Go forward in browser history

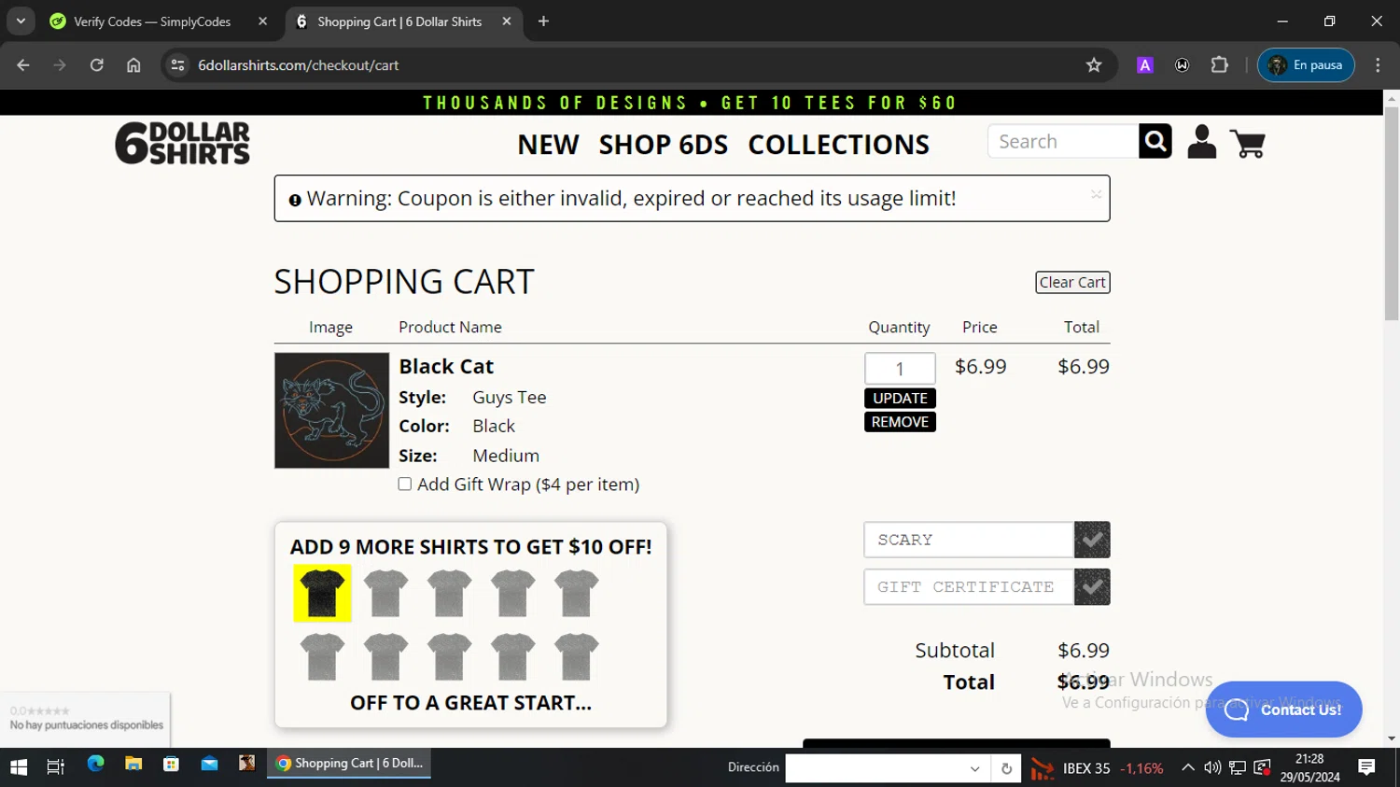[60, 65]
